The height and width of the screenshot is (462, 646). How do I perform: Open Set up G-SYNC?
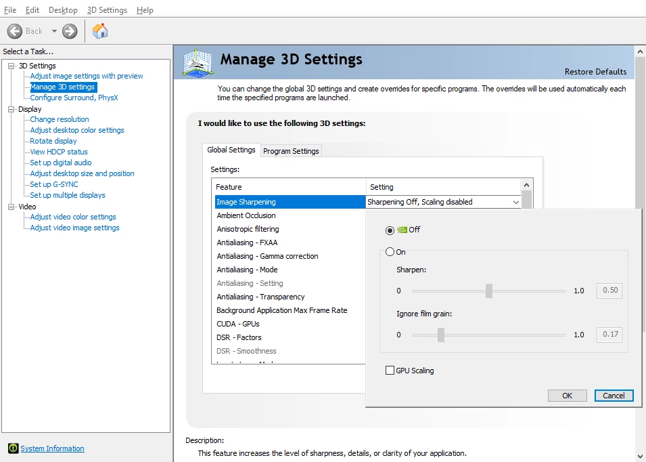[54, 184]
